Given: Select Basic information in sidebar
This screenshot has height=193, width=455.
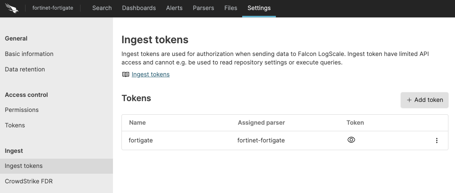Looking at the screenshot, I should 29,54.
